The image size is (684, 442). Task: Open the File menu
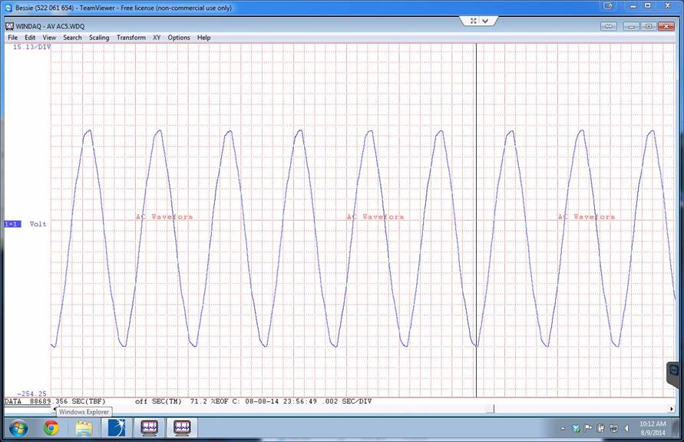point(12,38)
